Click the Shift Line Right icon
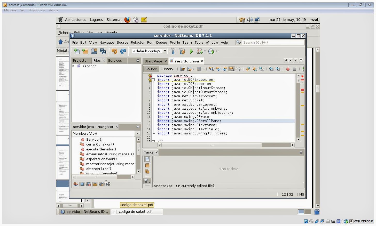 point(278,69)
